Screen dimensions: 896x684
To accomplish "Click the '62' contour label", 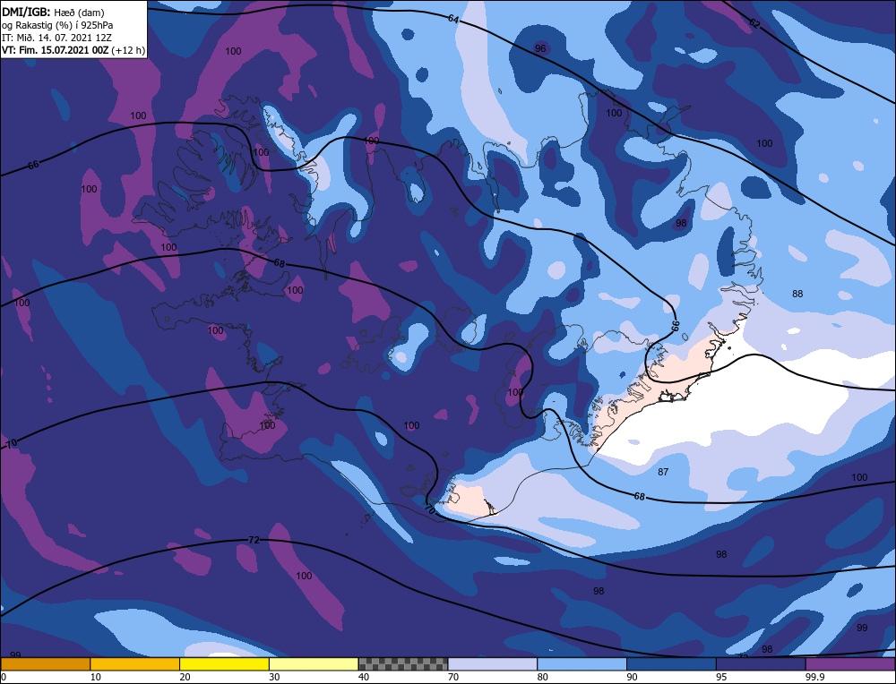I will coord(754,23).
